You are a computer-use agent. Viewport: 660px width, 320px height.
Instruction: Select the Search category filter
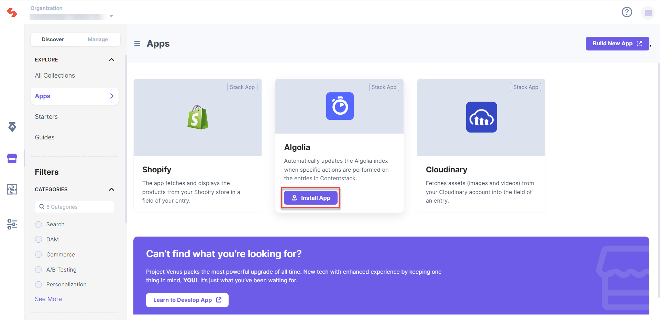(x=38, y=225)
